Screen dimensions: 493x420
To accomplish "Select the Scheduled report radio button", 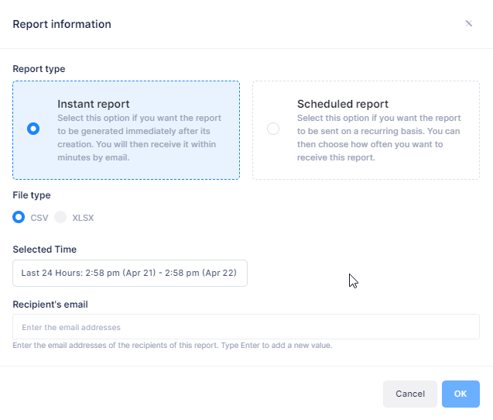I will tap(273, 129).
